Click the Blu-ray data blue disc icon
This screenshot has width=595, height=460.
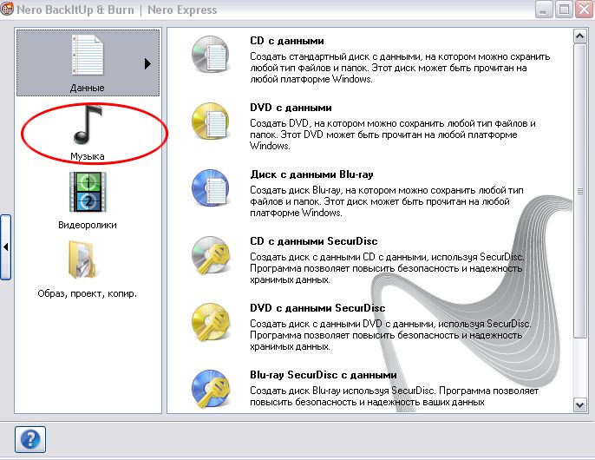pos(211,188)
